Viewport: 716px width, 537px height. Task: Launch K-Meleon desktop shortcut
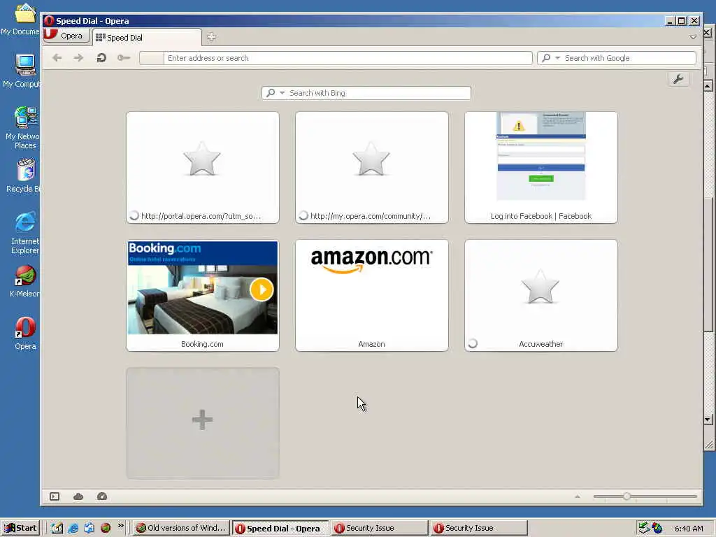(24, 281)
